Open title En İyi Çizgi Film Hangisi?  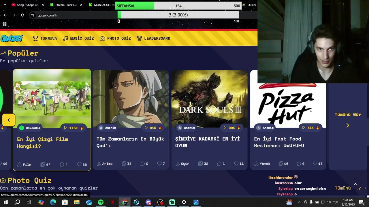tap(42, 143)
